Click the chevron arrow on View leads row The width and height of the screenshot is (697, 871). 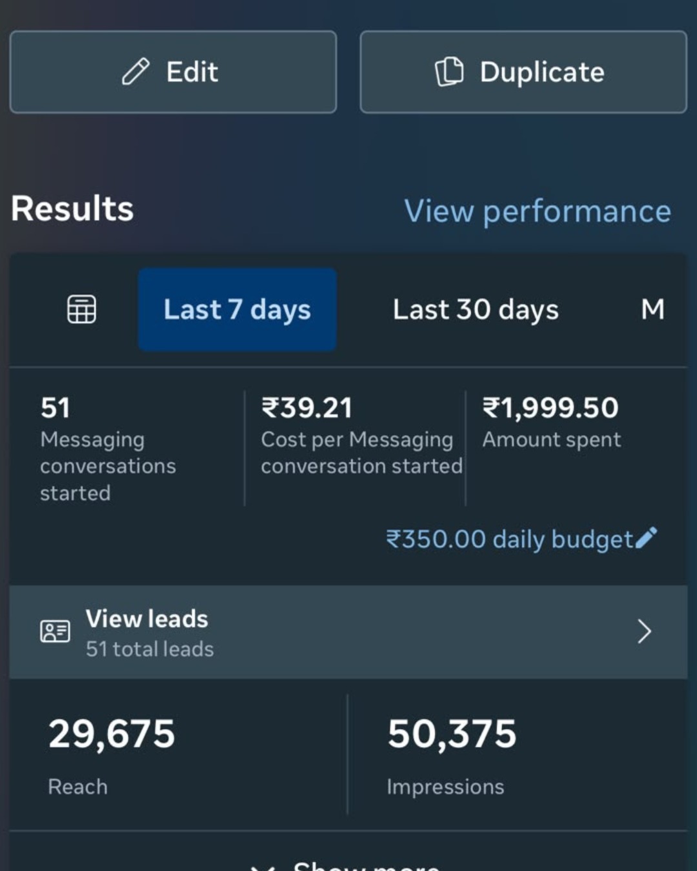point(644,632)
